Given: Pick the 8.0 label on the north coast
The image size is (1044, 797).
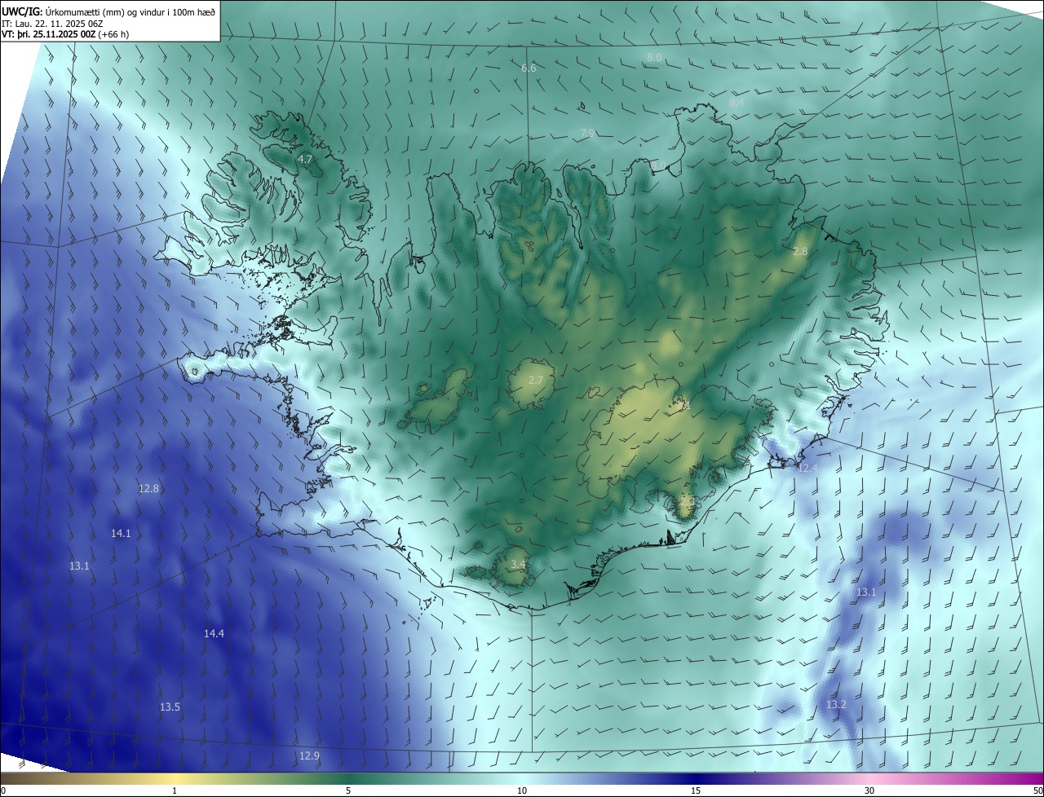Looking at the screenshot, I should pos(658,165).
